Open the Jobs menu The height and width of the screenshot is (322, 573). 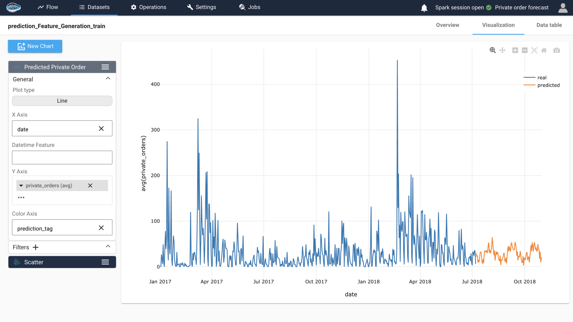[249, 7]
